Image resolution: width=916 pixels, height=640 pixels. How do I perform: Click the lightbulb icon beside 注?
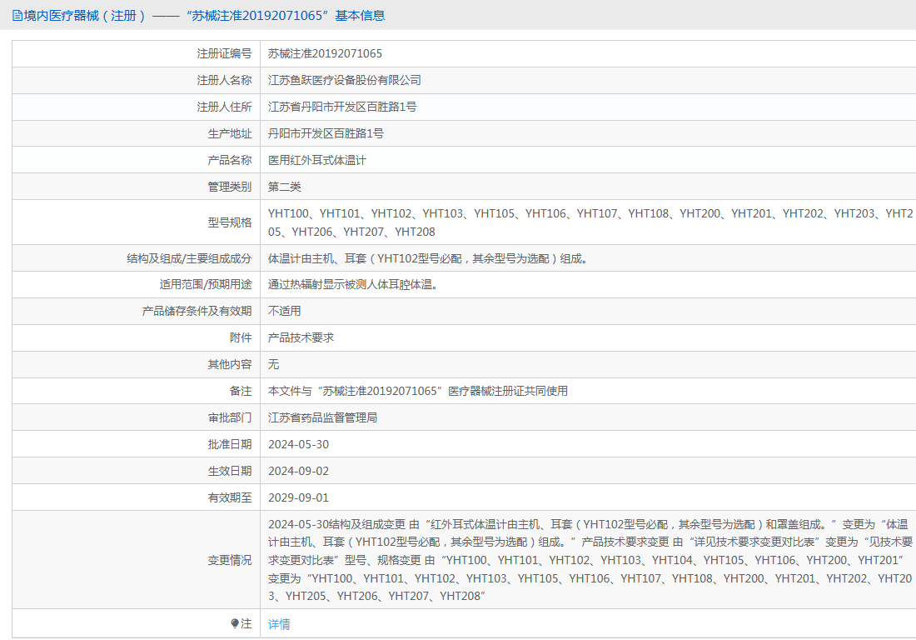tap(235, 623)
